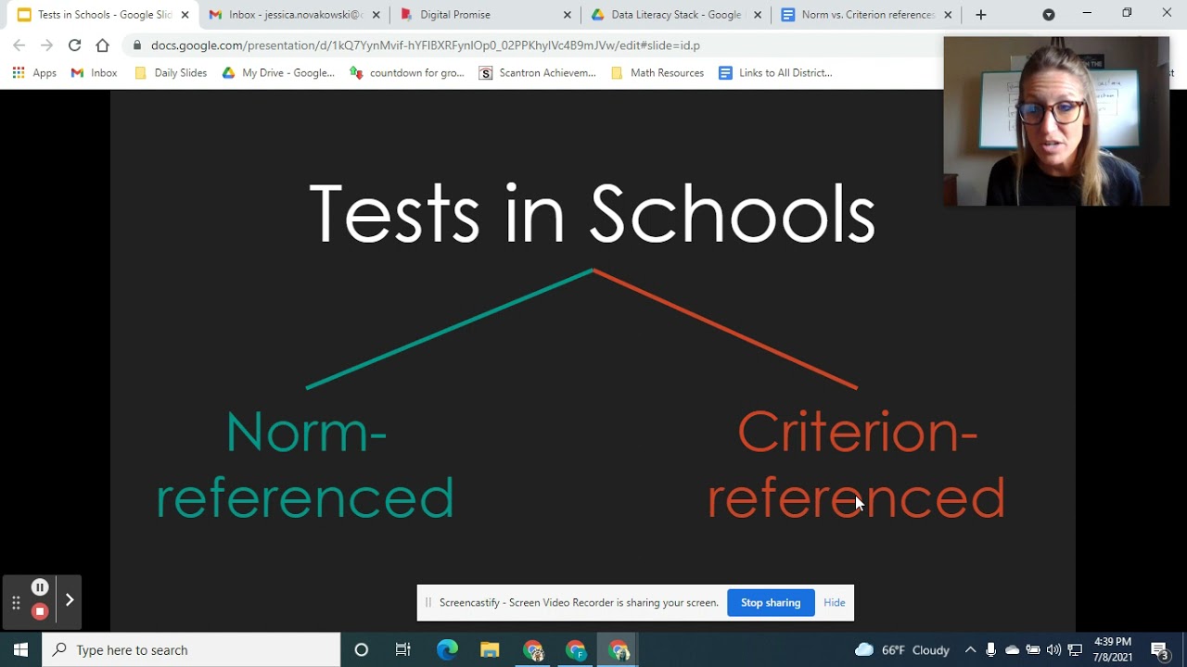1187x667 pixels.
Task: Open the second Chrome profile taskbar icon
Action: pyautogui.click(x=575, y=649)
